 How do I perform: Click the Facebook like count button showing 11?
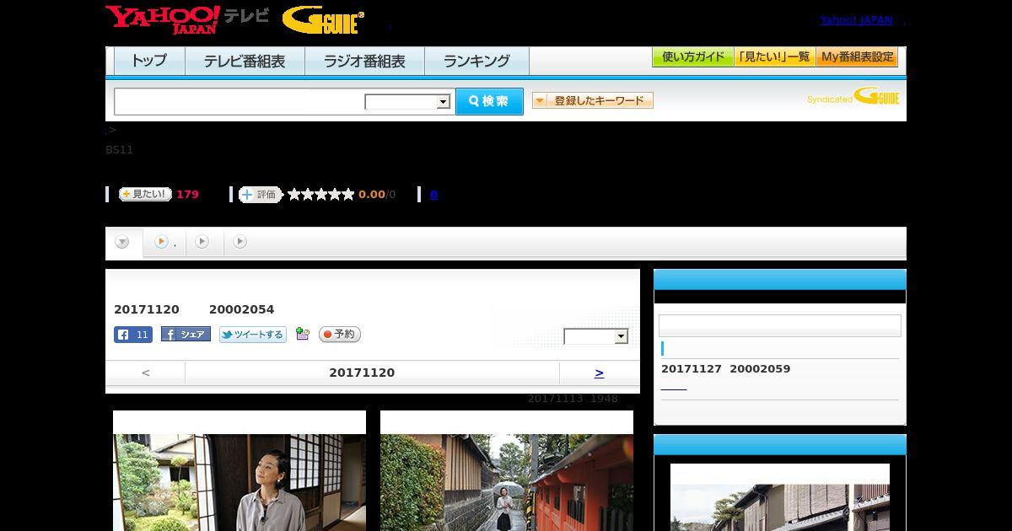coord(133,335)
